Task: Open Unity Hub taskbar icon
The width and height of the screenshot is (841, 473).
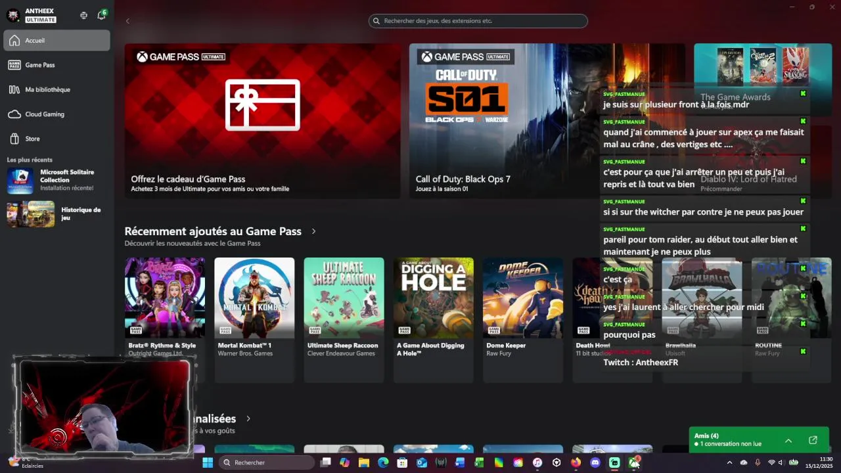Action: pyautogui.click(x=557, y=462)
